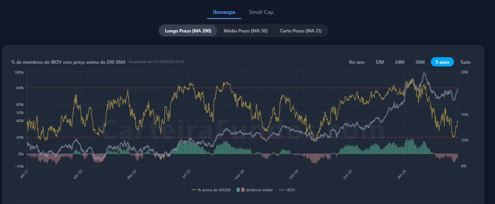Click the -15% y-axis label
Viewport: 495px width, 204px height.
tap(20, 166)
